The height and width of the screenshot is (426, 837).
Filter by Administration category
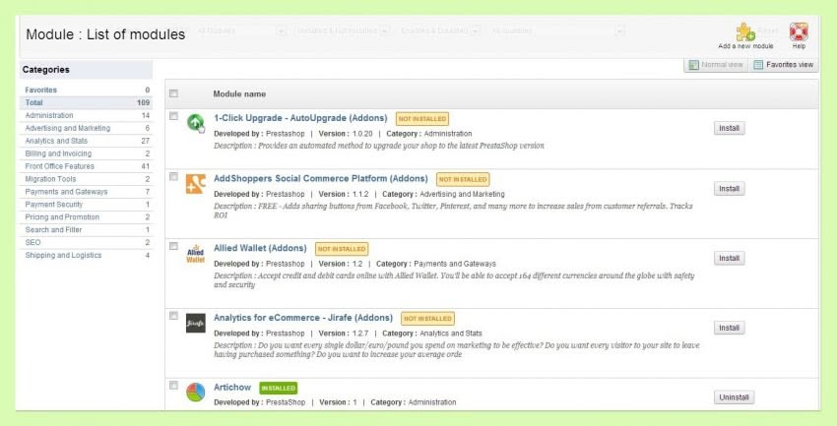coord(88,115)
